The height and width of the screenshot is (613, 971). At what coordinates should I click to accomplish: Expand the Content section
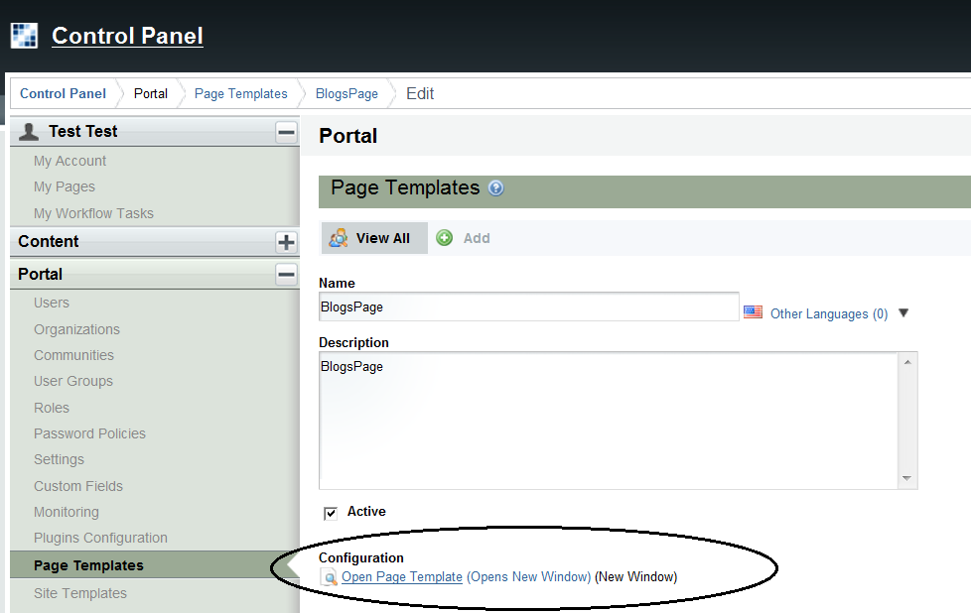pyautogui.click(x=286, y=242)
